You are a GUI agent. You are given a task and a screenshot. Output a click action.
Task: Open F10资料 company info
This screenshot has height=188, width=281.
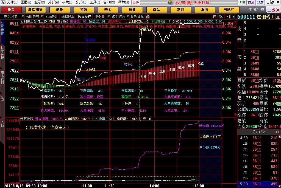point(51,17)
